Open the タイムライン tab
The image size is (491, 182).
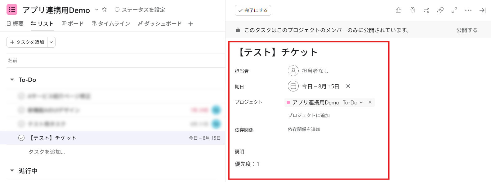(111, 23)
